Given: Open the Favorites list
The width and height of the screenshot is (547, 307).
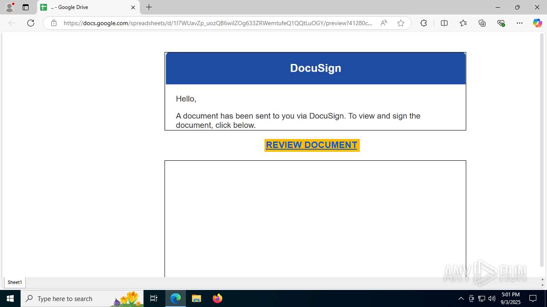Looking at the screenshot, I should (x=463, y=23).
